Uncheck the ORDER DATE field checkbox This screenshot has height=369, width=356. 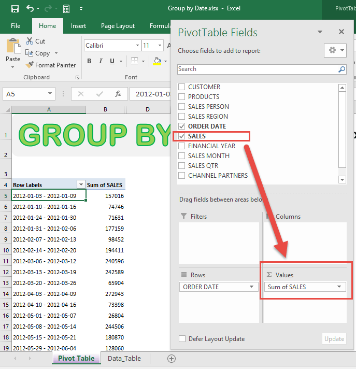click(x=182, y=126)
